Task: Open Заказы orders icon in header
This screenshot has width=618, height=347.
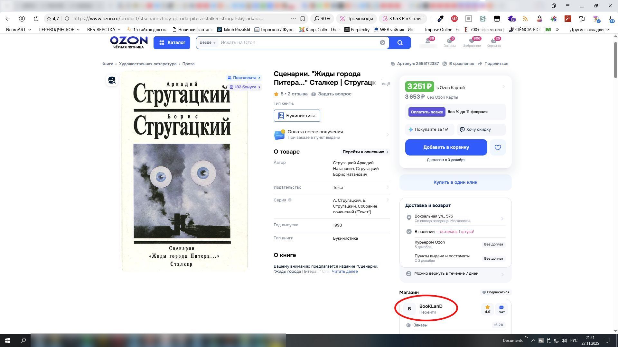Action: coord(449,42)
